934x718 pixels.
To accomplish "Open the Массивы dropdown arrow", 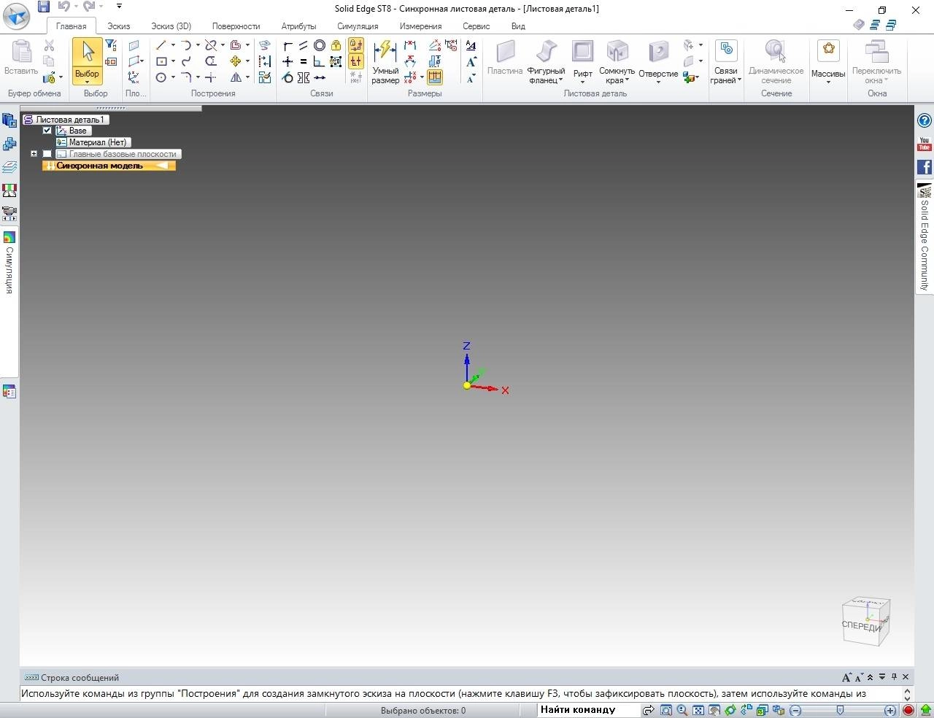I will tap(828, 82).
